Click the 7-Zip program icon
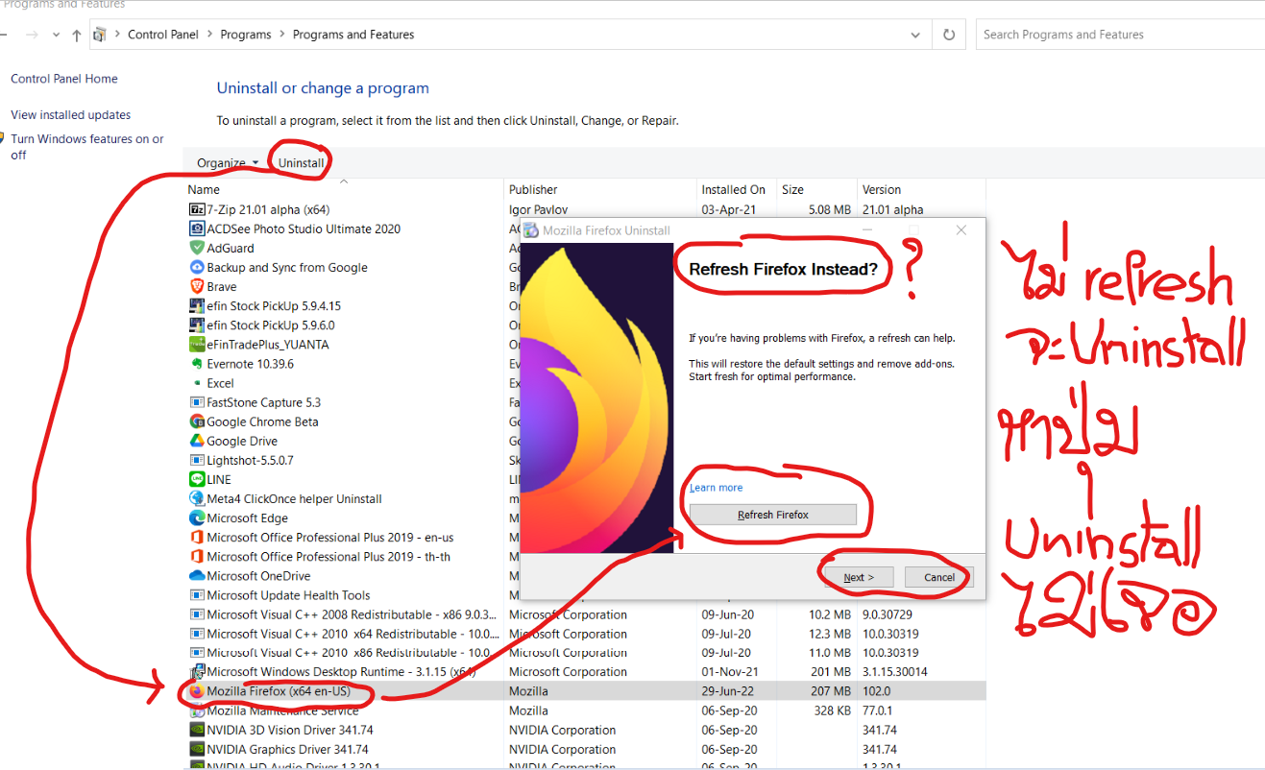This screenshot has width=1265, height=770. point(197,209)
